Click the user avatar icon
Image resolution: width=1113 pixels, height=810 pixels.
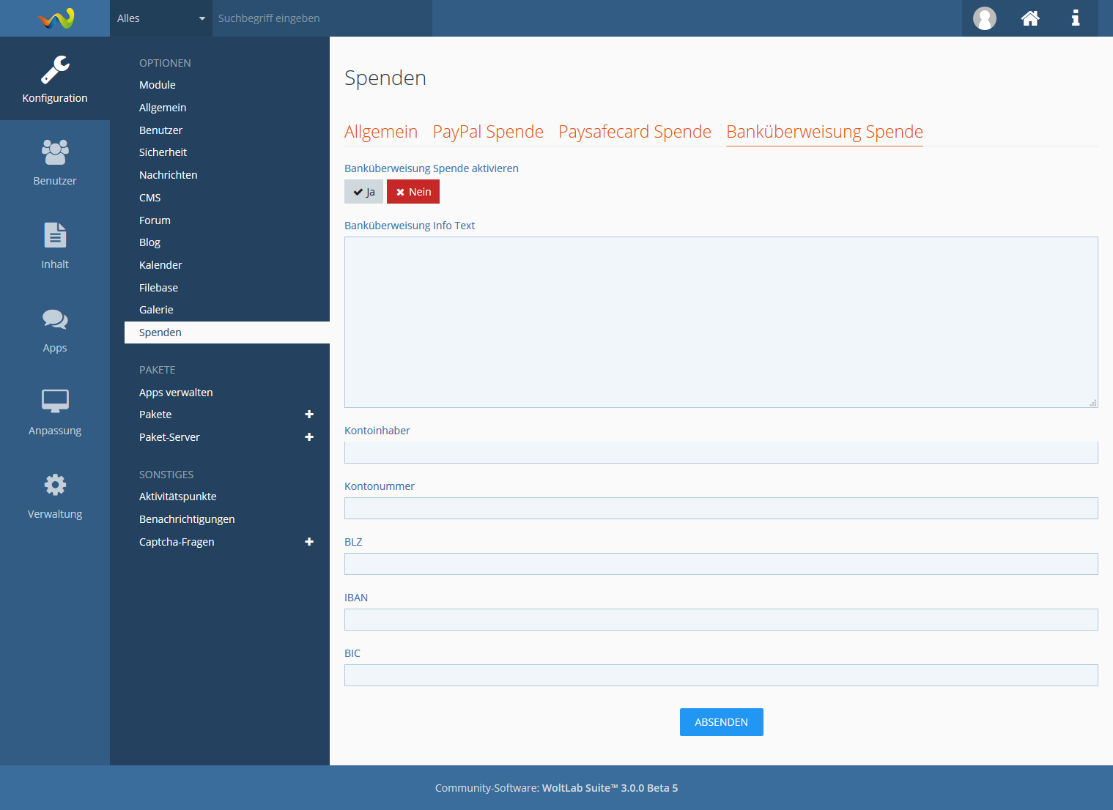[x=984, y=18]
